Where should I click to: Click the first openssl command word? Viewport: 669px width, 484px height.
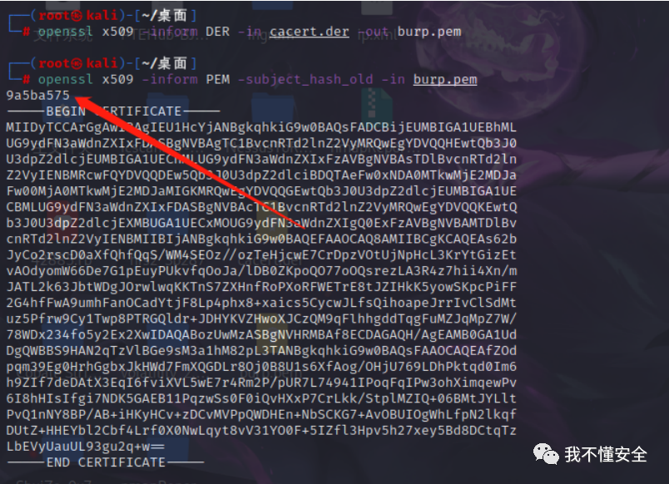pos(65,32)
